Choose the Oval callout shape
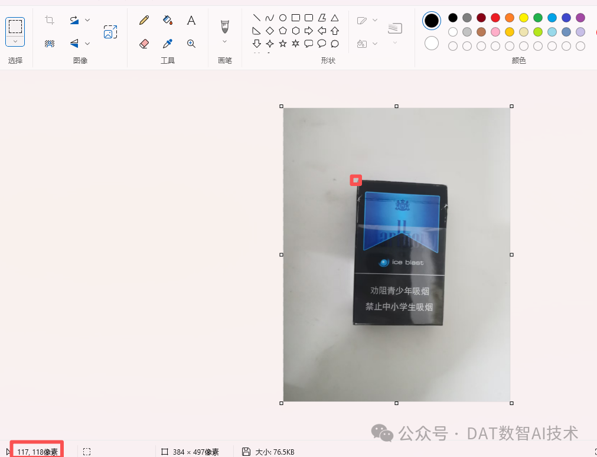The image size is (597, 457). point(322,44)
